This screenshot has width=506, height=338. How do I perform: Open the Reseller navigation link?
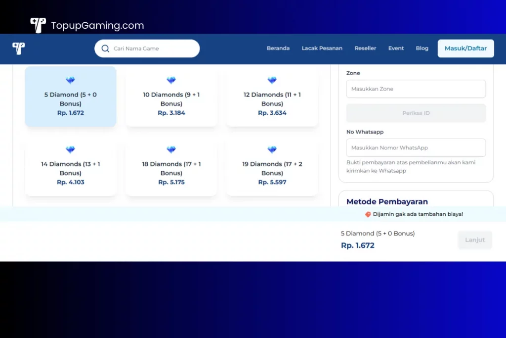pyautogui.click(x=365, y=48)
